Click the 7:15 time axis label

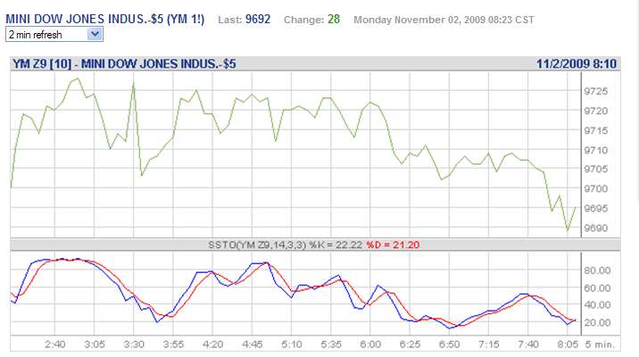(x=489, y=345)
